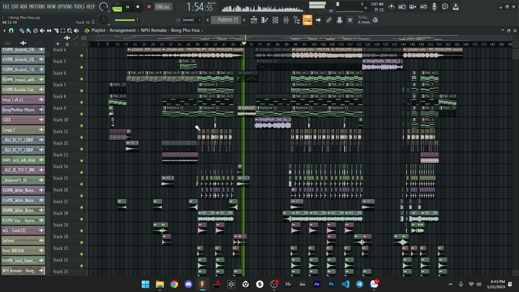Open Google Chrome from the taskbar
This screenshot has width=519, height=292.
pos(174,284)
